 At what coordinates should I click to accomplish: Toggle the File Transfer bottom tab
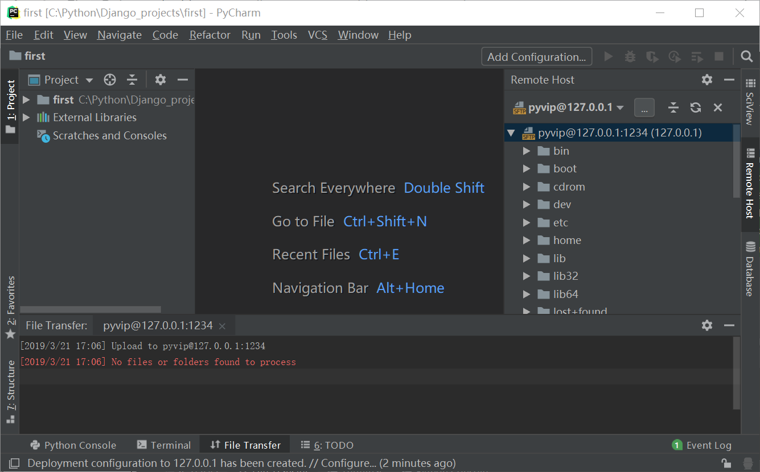245,445
